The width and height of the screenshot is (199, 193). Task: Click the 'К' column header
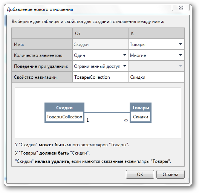(x=156, y=33)
